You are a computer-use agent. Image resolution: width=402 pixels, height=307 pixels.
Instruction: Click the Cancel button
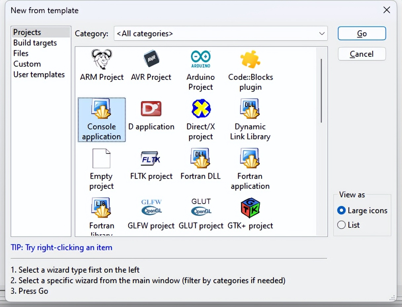pos(362,54)
